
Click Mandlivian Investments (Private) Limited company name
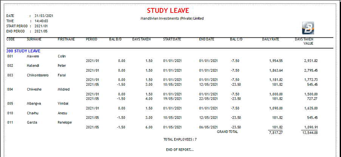point(172,18)
